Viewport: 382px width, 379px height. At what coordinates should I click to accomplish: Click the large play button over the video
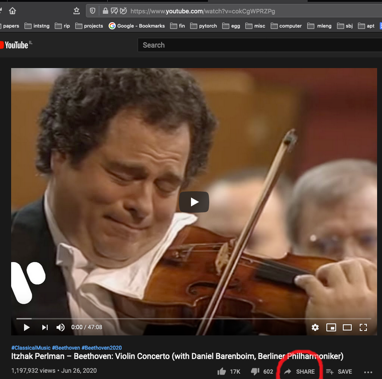[x=194, y=202]
